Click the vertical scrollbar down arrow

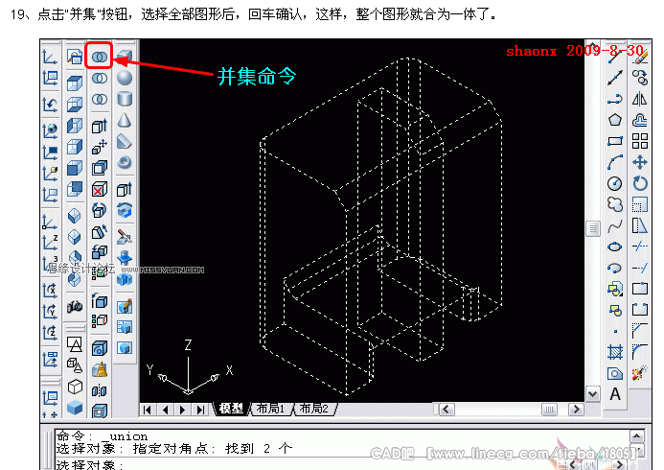pos(593,394)
